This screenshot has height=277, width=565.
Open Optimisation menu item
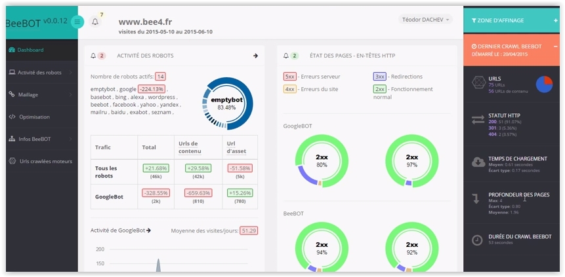[42, 117]
